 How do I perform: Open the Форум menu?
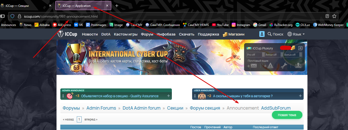pos(147,34)
